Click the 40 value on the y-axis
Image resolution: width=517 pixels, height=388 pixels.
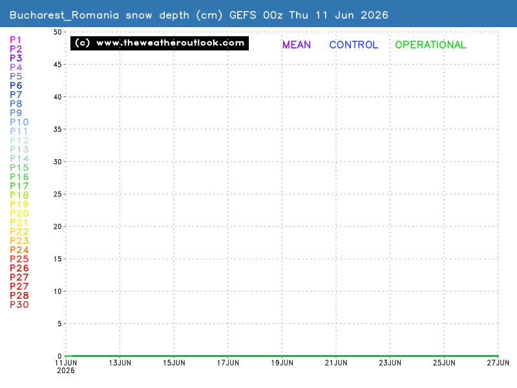point(58,97)
